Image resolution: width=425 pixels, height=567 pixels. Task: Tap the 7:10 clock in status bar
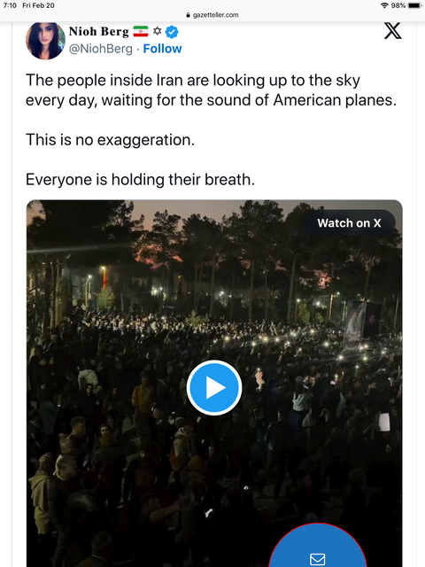10,5
